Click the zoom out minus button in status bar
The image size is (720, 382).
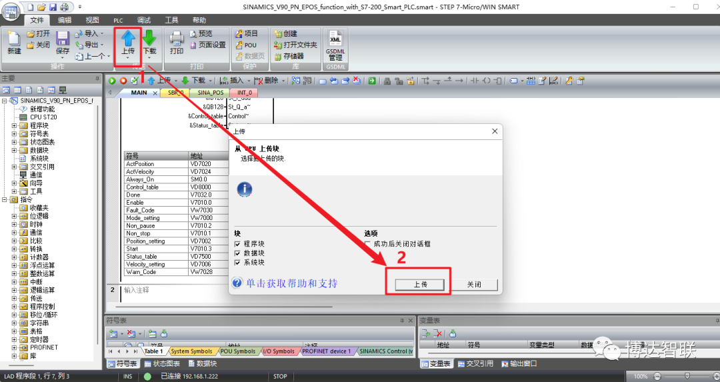657,376
